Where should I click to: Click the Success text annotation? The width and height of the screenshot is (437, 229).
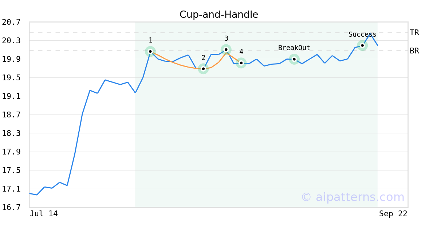tap(362, 35)
